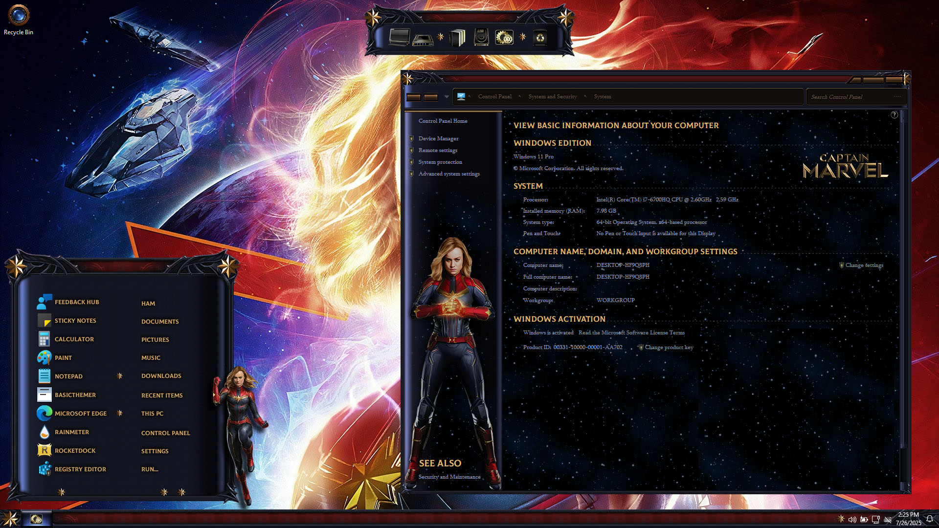Open the books library icon in top dock
This screenshot has height=528, width=939.
(x=457, y=38)
